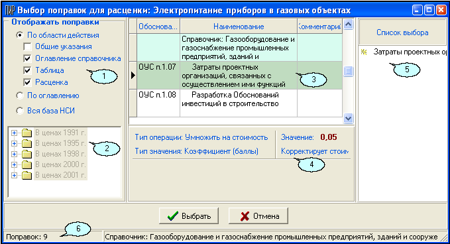This screenshot has height=244, width=450.
Task: Click the Затраты проектных организаций name cell
Action: tap(239, 75)
